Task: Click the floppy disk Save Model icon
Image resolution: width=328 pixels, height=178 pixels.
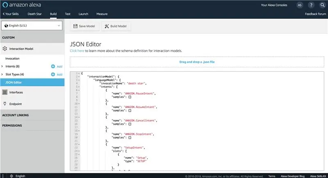Action: 75,26
